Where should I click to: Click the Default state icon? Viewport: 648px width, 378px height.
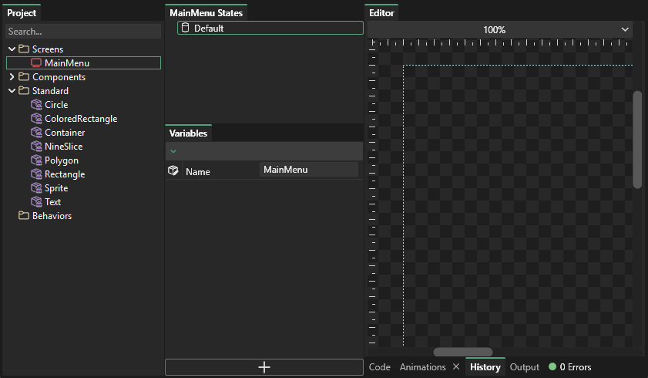(x=185, y=28)
